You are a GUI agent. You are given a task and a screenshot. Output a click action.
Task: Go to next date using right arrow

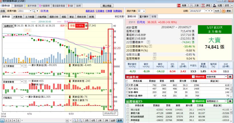[x=212, y=11]
